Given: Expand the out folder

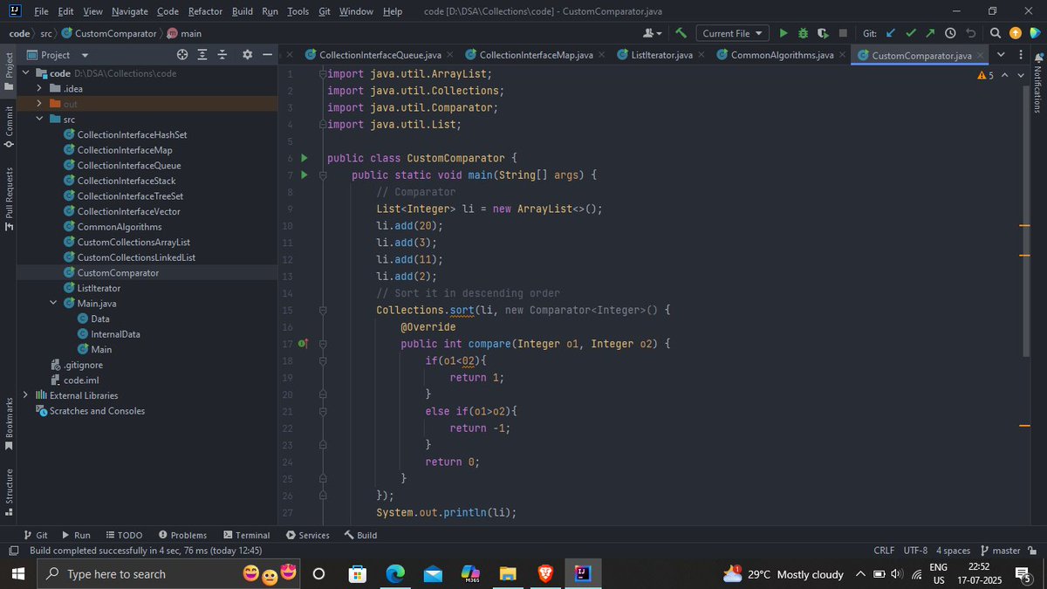Looking at the screenshot, I should pyautogui.click(x=40, y=104).
